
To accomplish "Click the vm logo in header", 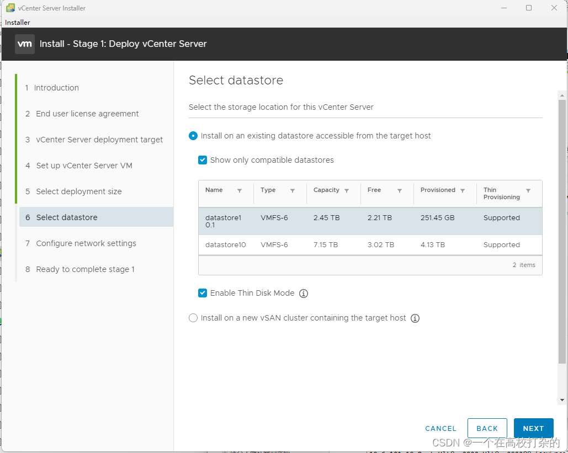I will (x=25, y=44).
